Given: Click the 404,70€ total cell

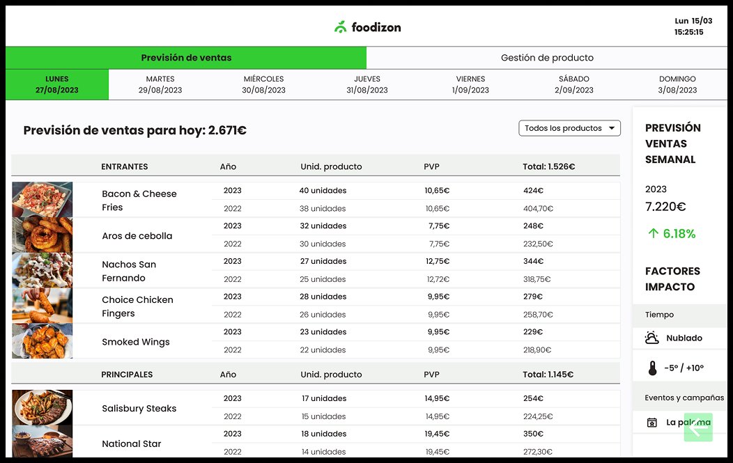Looking at the screenshot, I should [538, 208].
